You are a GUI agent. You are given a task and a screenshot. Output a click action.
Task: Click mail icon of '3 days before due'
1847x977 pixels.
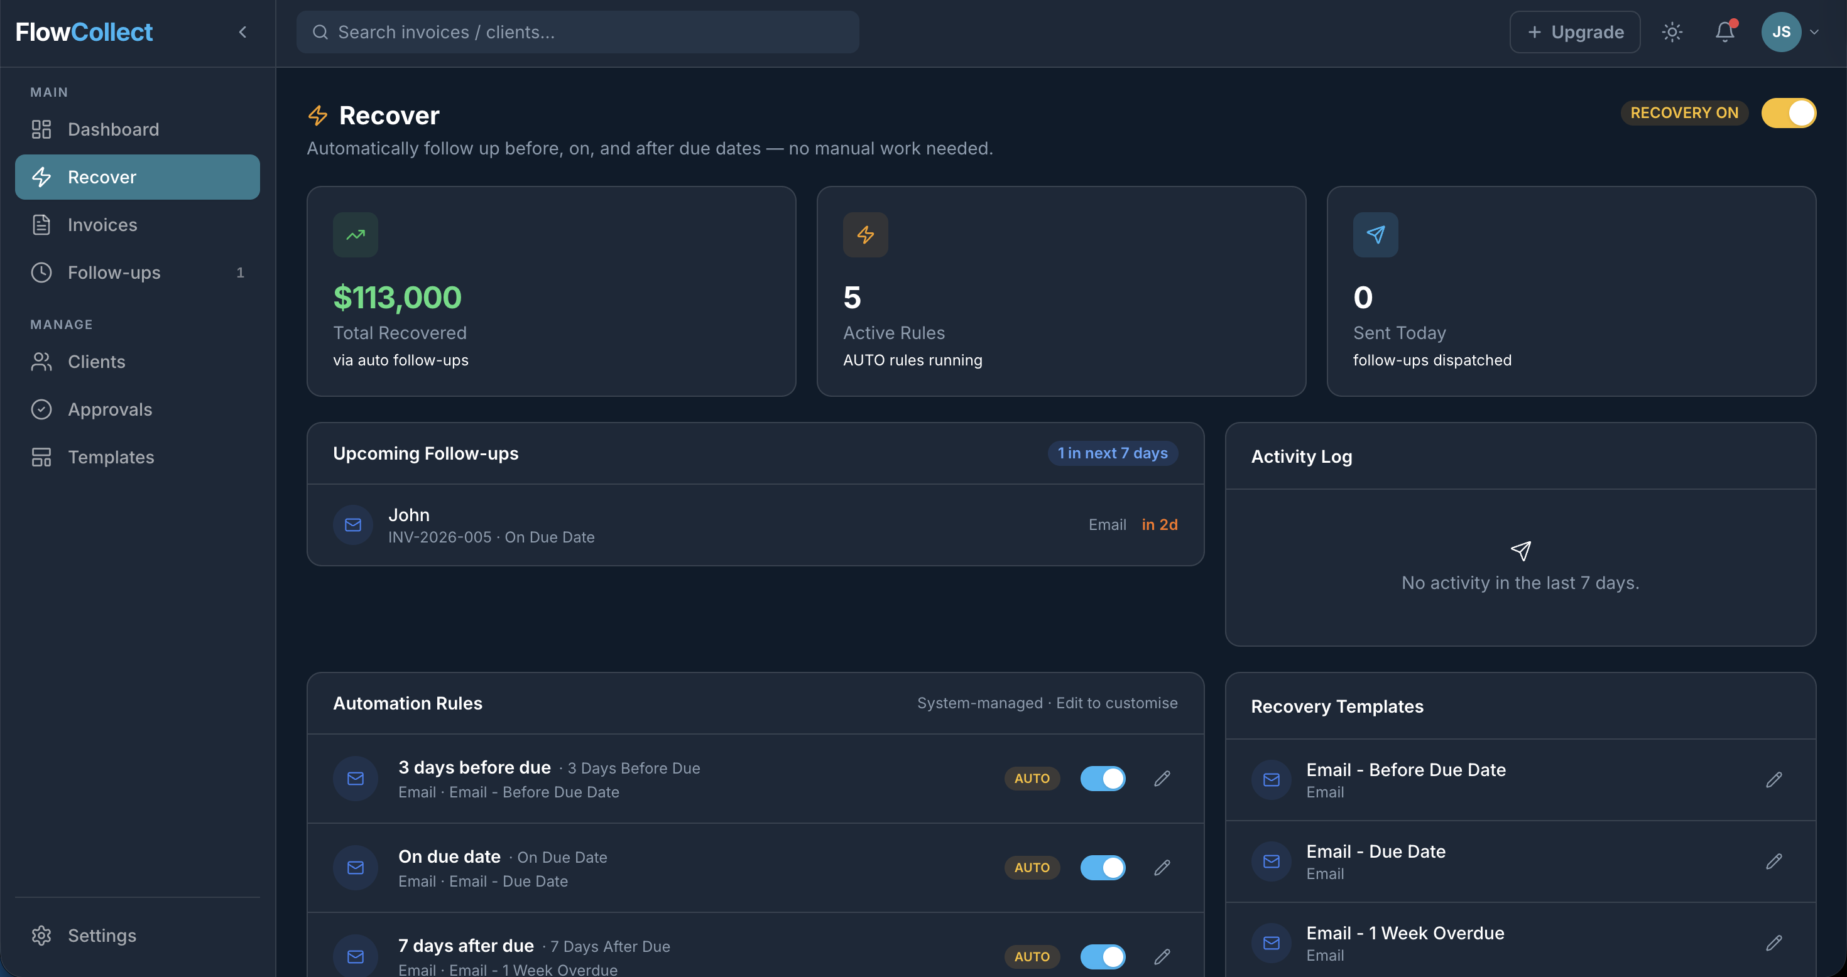[x=356, y=779]
